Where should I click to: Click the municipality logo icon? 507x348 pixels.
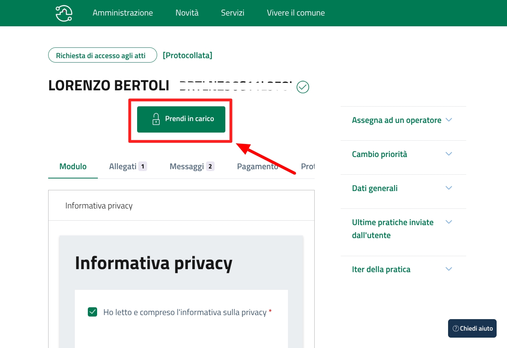pos(64,13)
